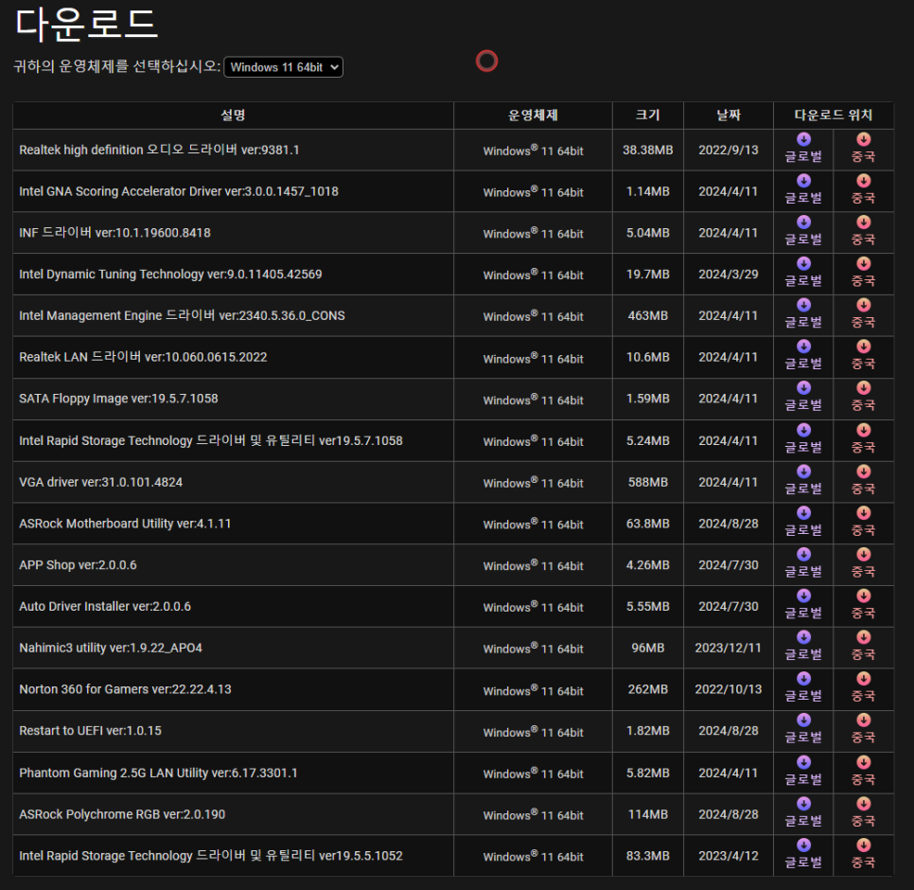This screenshot has width=914, height=890.
Task: Click 'Phantom Gaming 2.5G LAN Utility ver:6.17.3301.1' description
Action: 159,773
